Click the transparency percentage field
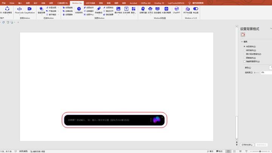The width and height of the screenshot is (272, 153). (266, 73)
